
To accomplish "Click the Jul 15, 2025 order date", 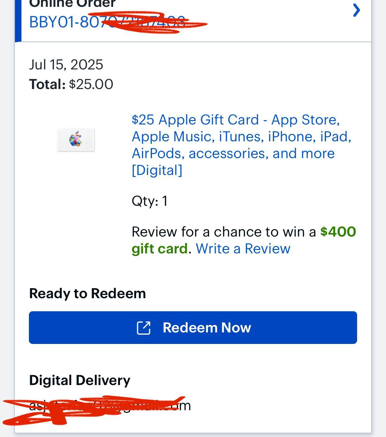I will pos(66,65).
